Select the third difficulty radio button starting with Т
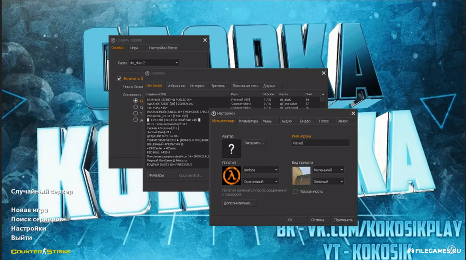466x260 pixels. (136, 113)
